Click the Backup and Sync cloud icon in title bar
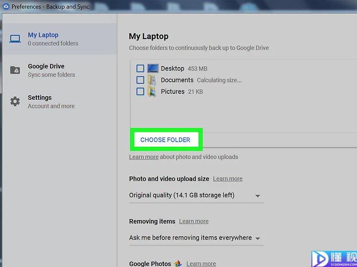The image size is (357, 267). click(6, 6)
